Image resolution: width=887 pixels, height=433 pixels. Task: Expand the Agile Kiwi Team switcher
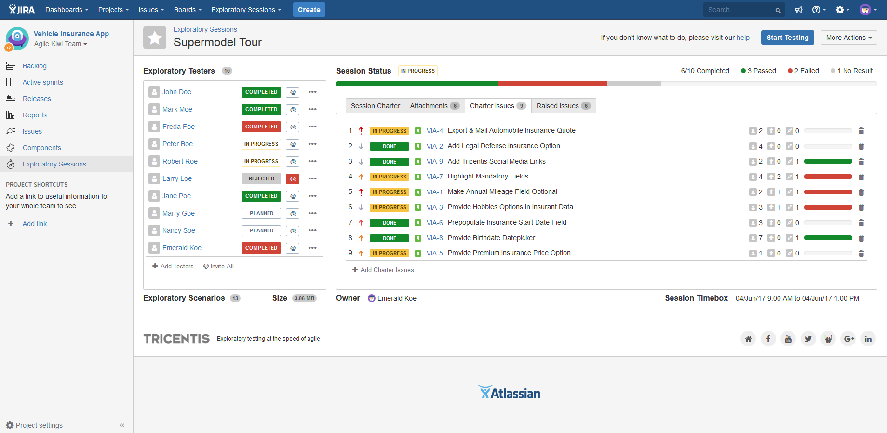[x=61, y=44]
